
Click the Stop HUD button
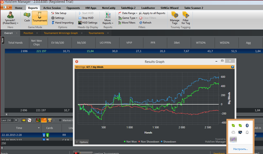pyautogui.click(x=87, y=18)
